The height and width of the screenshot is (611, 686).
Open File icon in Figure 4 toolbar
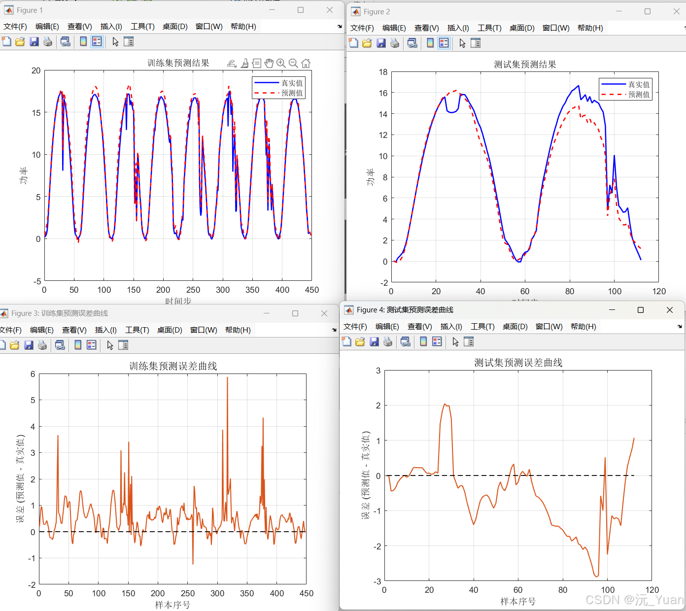tap(360, 342)
